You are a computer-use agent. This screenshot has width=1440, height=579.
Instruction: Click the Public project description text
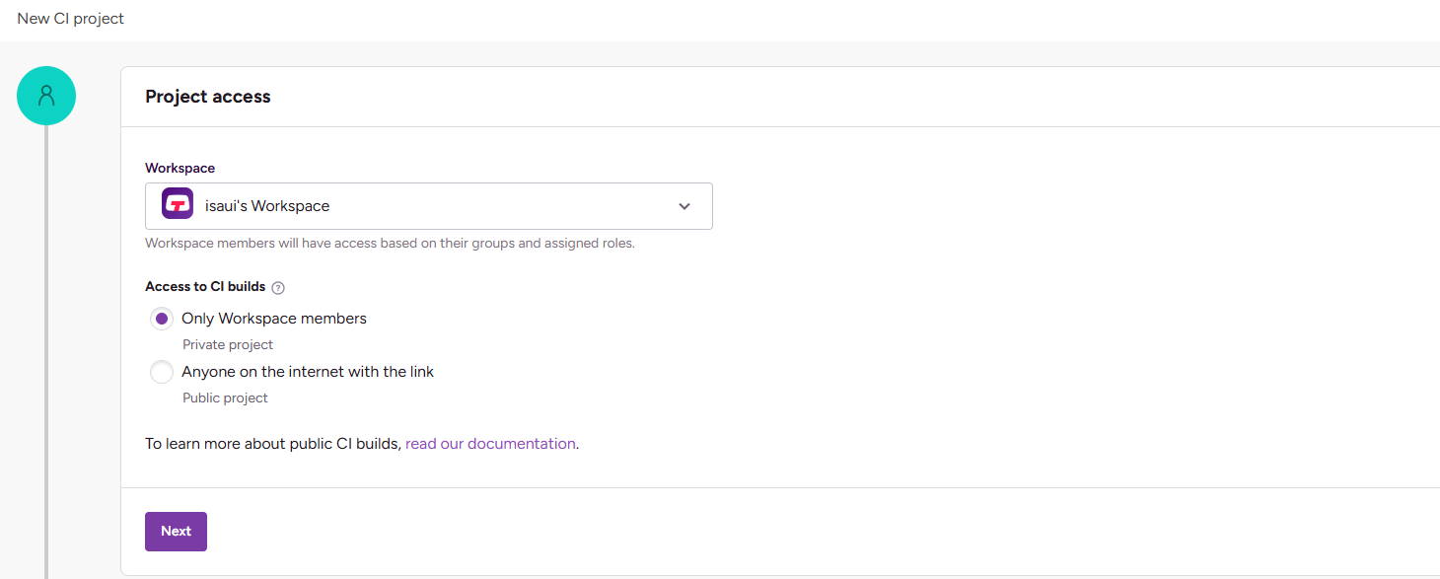click(x=225, y=398)
